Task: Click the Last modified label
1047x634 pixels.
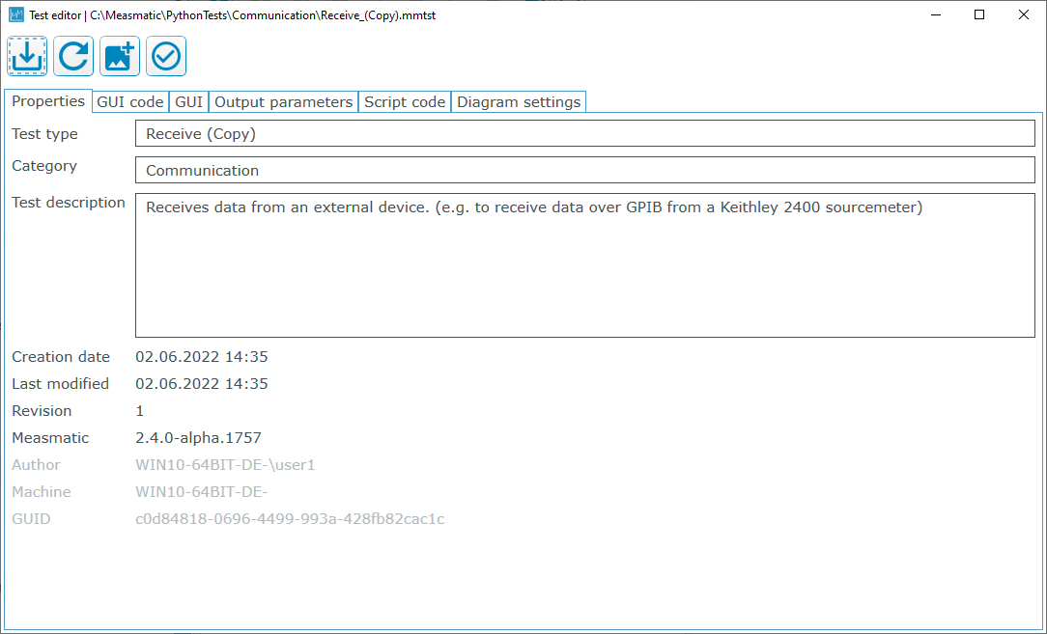Action: 60,384
